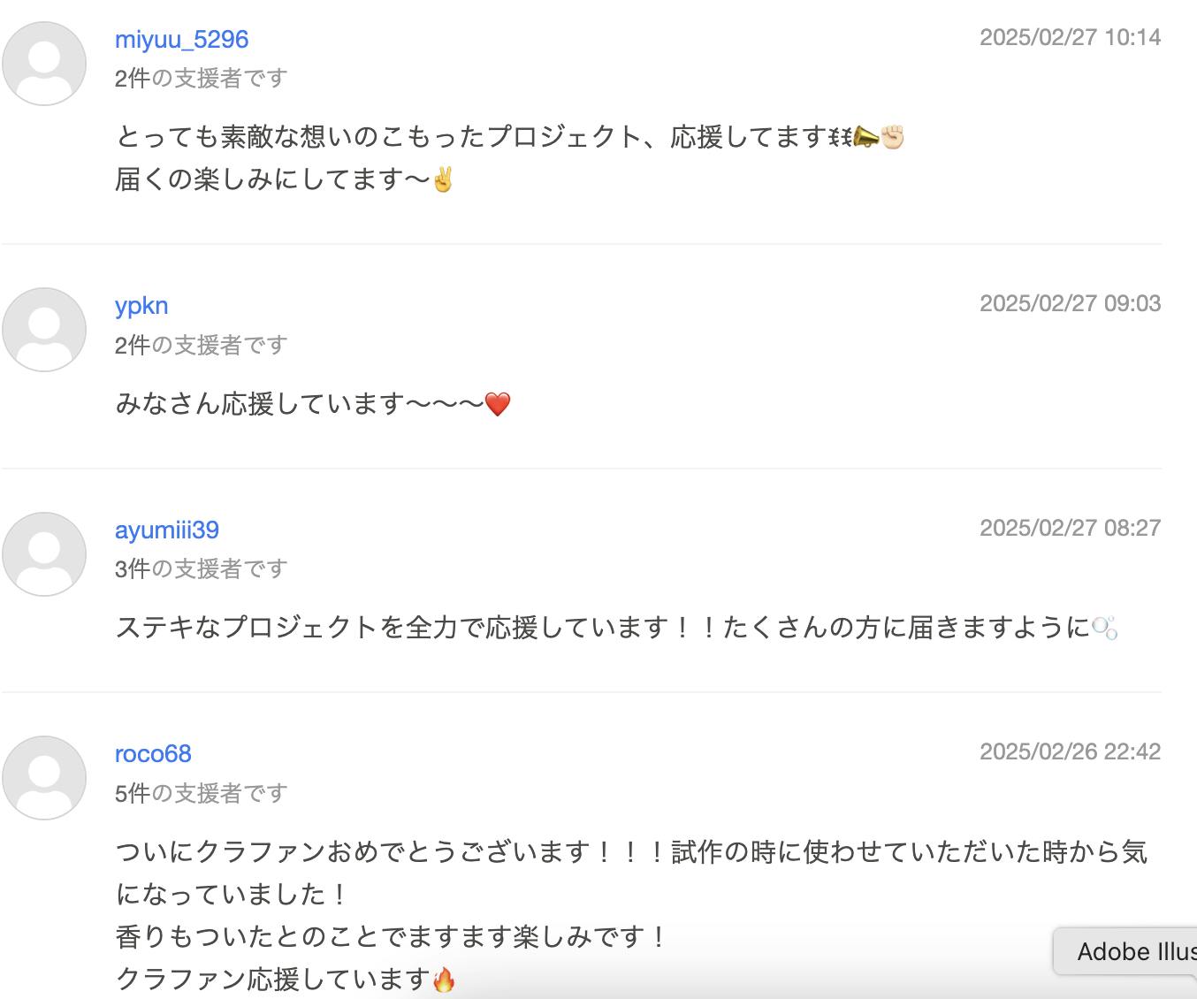This screenshot has height=999, width=1197.
Task: Click the 2025/02/27 10:14 timestamp
Action: 1070,37
